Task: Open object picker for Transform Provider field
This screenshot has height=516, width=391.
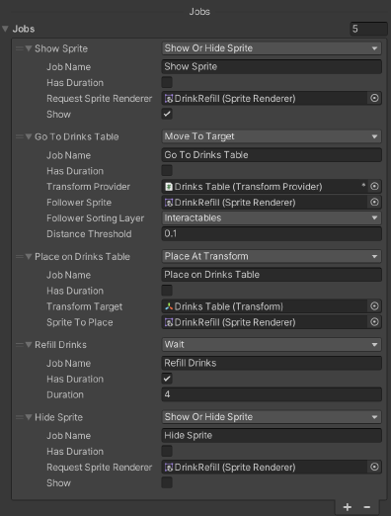Action: tap(374, 187)
